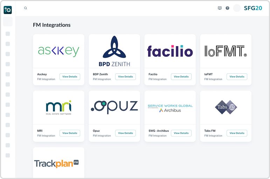Select the Asckey logo thumbnail
The width and height of the screenshot is (270, 179).
point(58,51)
